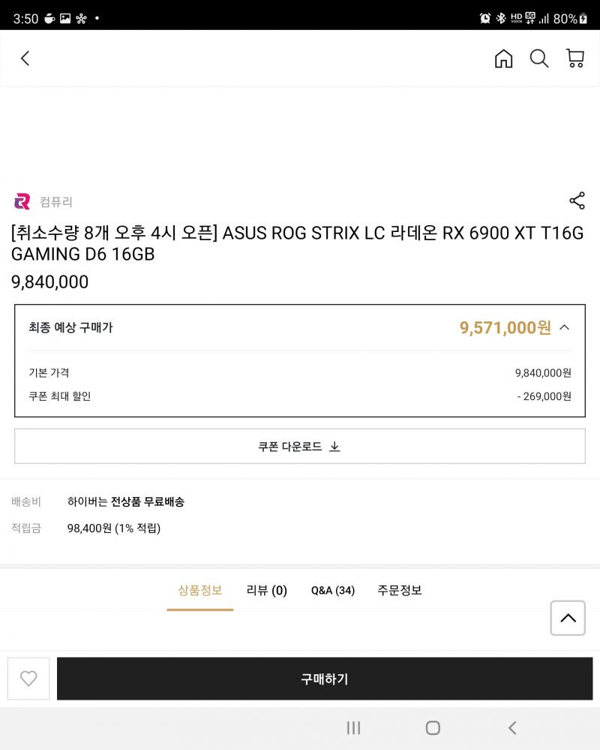The image size is (600, 750).
Task: Add product to wishlist with heart icon
Action: [28, 678]
